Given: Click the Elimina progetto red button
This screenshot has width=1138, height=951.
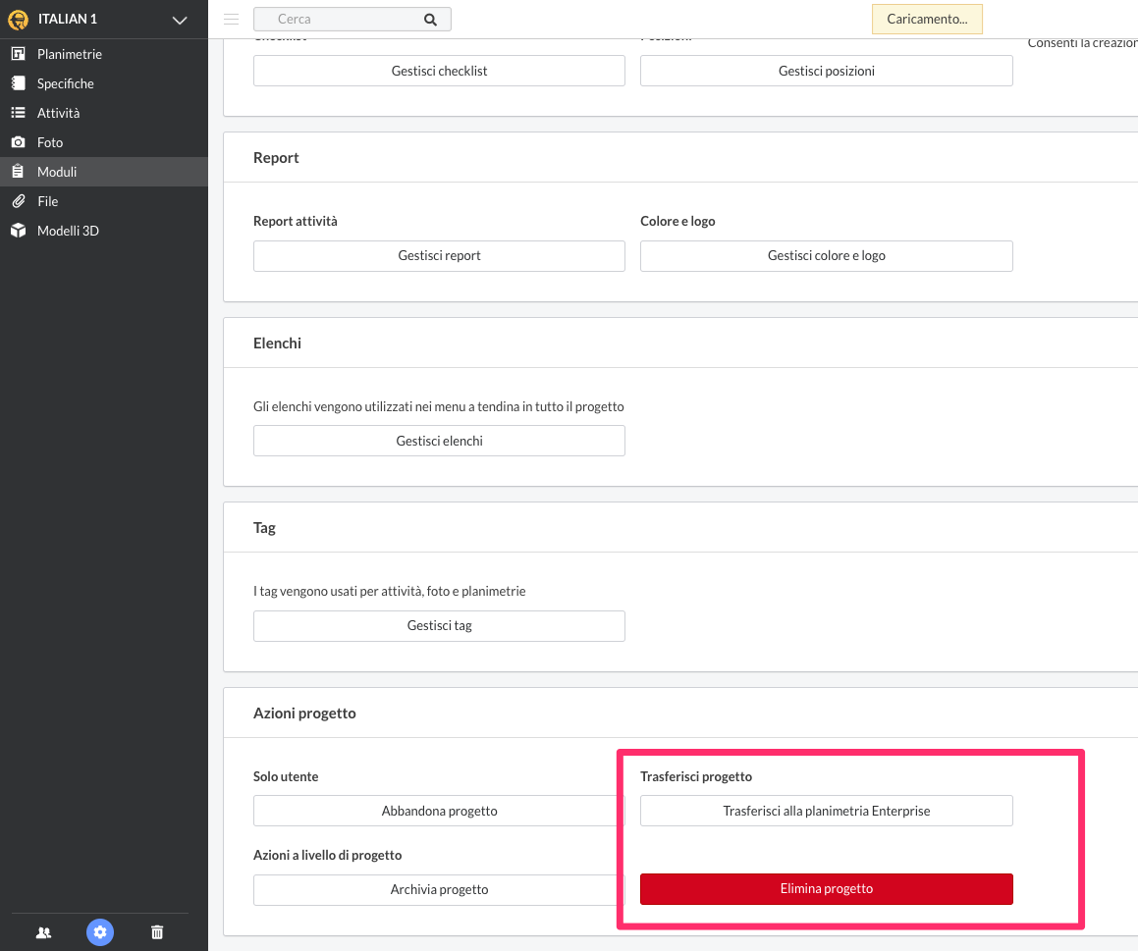Looking at the screenshot, I should click(x=826, y=889).
